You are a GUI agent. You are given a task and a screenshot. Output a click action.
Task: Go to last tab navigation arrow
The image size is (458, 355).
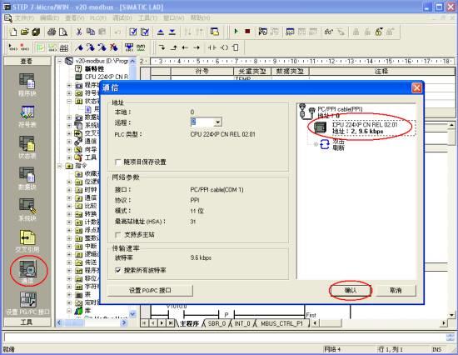[x=171, y=323]
